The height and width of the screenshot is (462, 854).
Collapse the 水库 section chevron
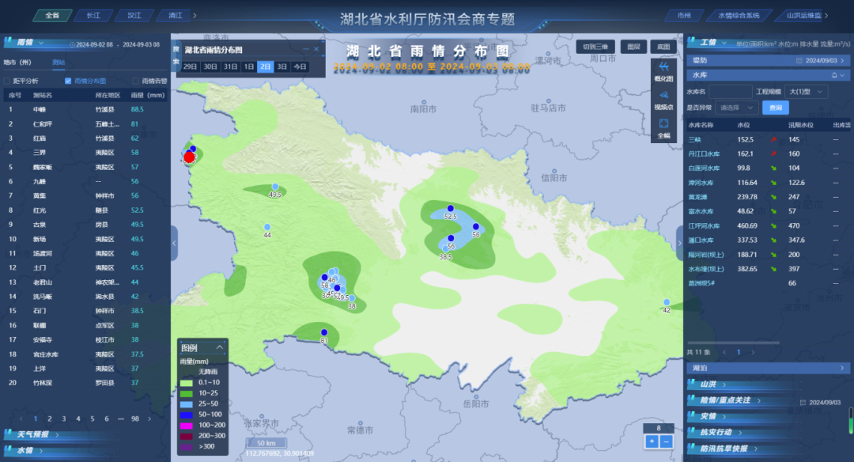coord(843,75)
